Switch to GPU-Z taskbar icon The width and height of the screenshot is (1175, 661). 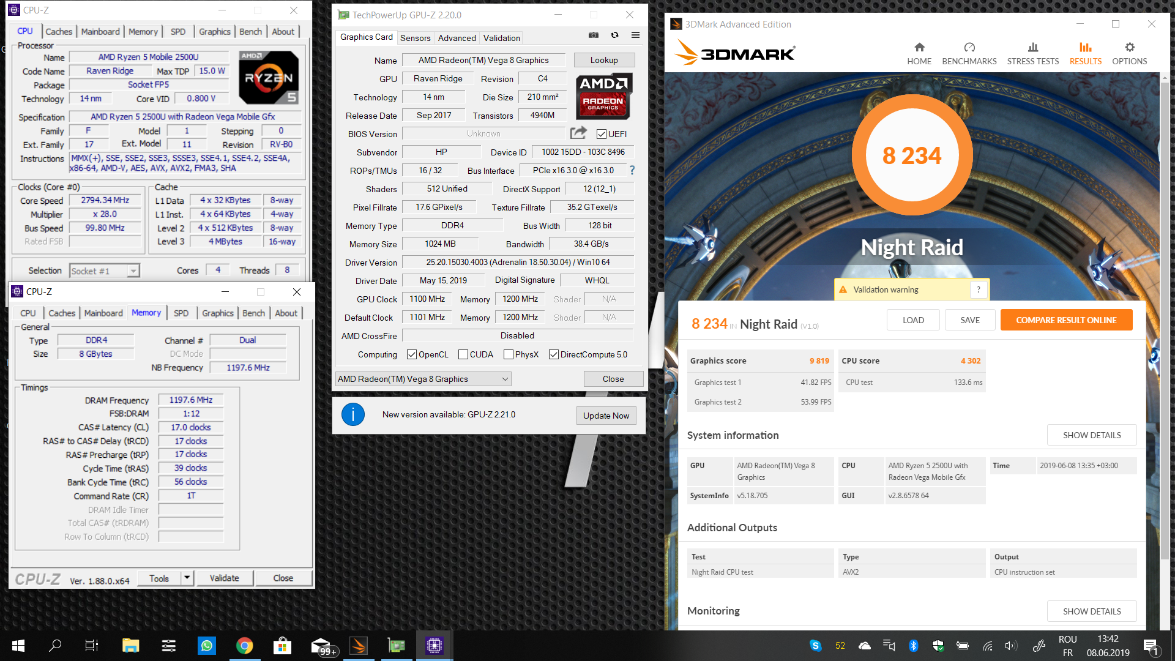(397, 646)
